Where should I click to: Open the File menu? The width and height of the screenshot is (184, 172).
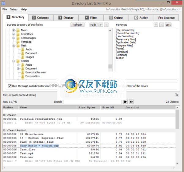5,9
